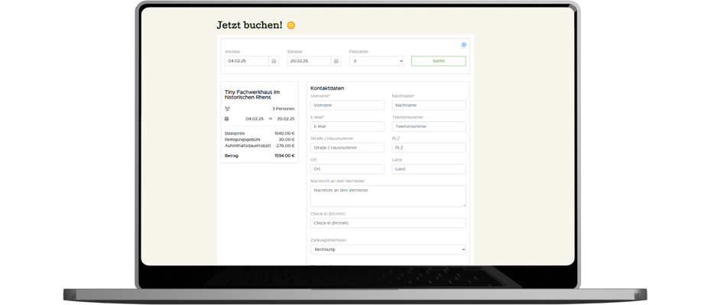711x305 pixels.
Task: Open the Abreise calendar picker icon
Action: (336, 61)
